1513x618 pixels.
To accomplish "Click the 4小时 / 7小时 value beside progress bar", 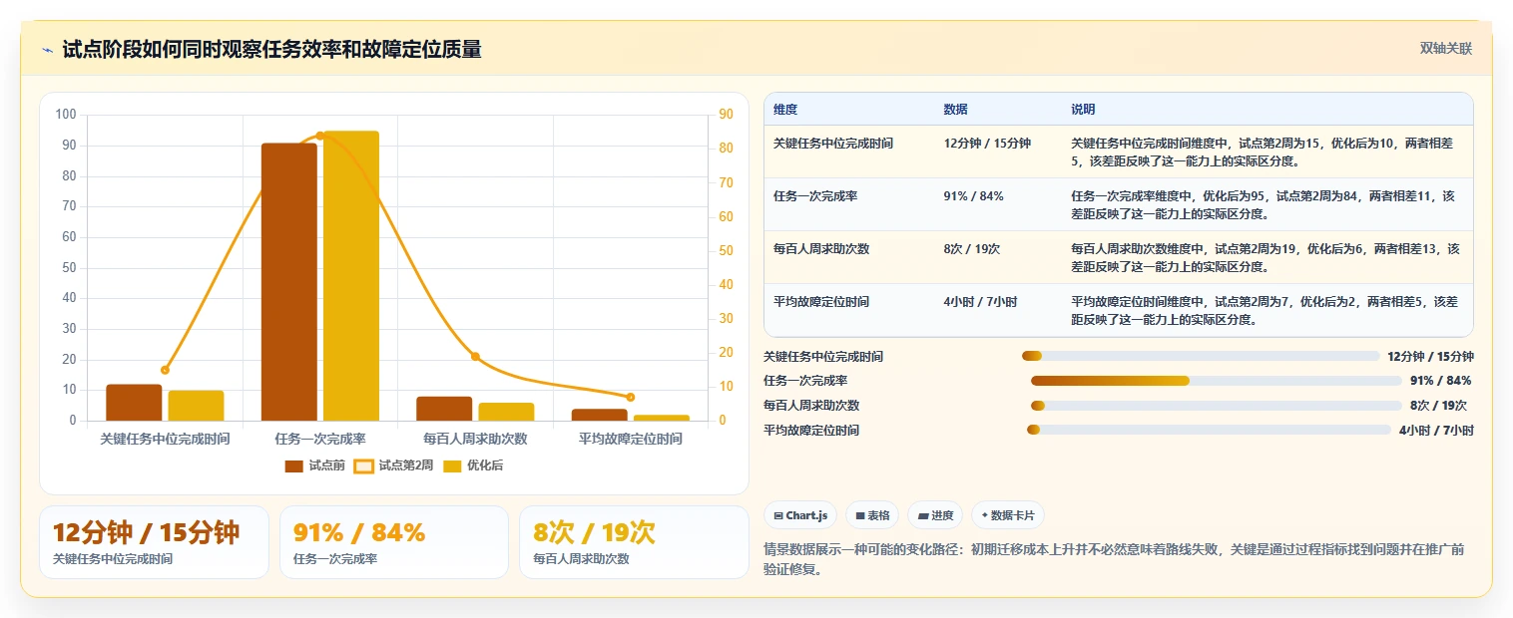I will [1436, 431].
